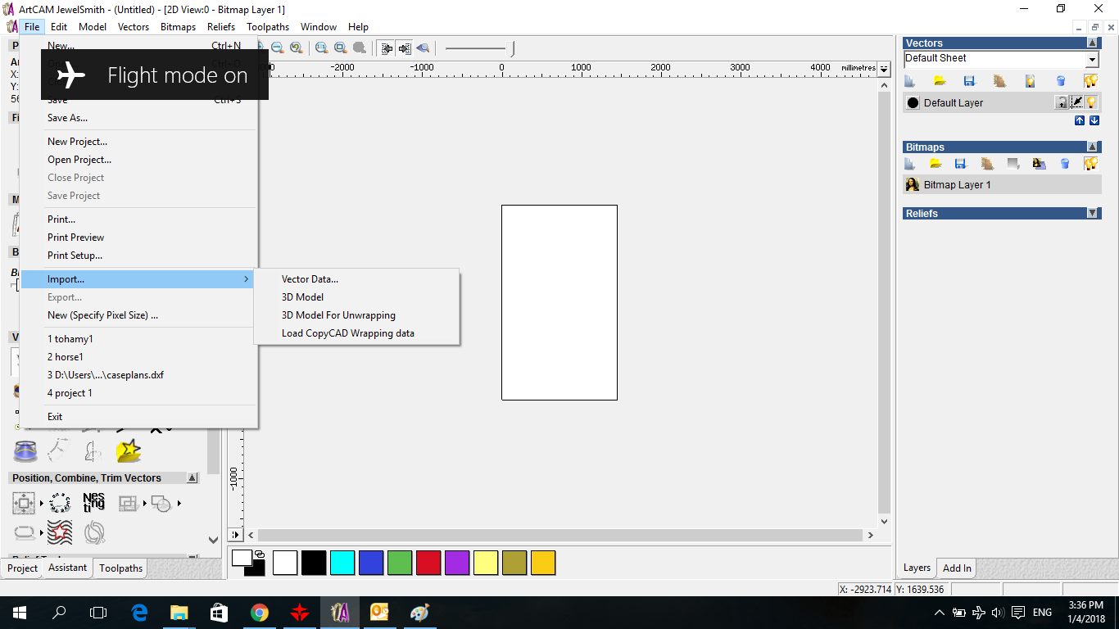Click the Mona Lisa bitmap tool icon
This screenshot has height=629, width=1119.
pyautogui.click(x=1039, y=163)
